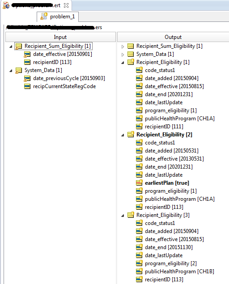Select publicHealthProgram [CH1A] under Recipient_Eligibility [2]

(x=179, y=199)
